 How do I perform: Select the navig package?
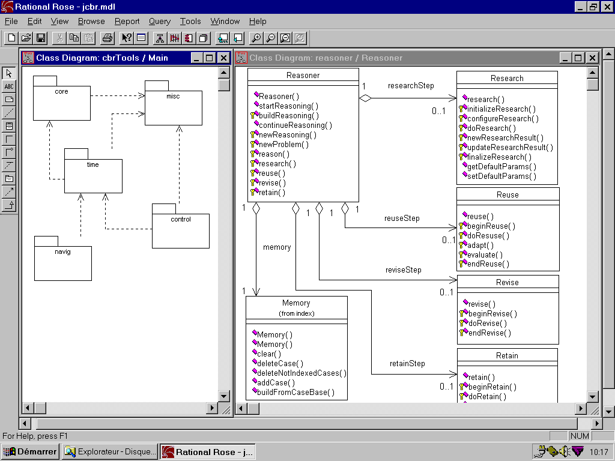tap(62, 258)
